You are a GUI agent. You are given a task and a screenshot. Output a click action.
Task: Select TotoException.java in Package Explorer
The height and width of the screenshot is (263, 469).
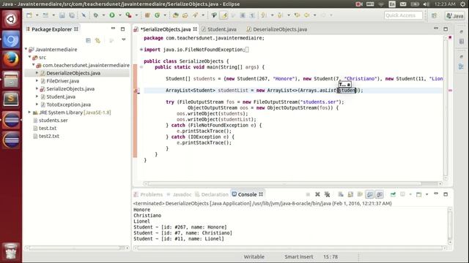tap(68, 104)
